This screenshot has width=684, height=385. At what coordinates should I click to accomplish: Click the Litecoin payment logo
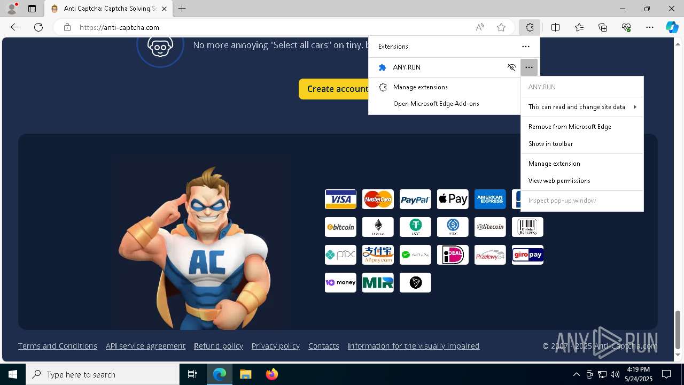490,227
